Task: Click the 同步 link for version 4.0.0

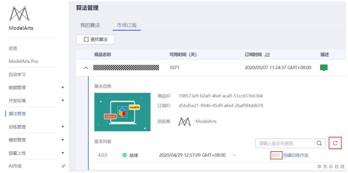Action: [276, 155]
